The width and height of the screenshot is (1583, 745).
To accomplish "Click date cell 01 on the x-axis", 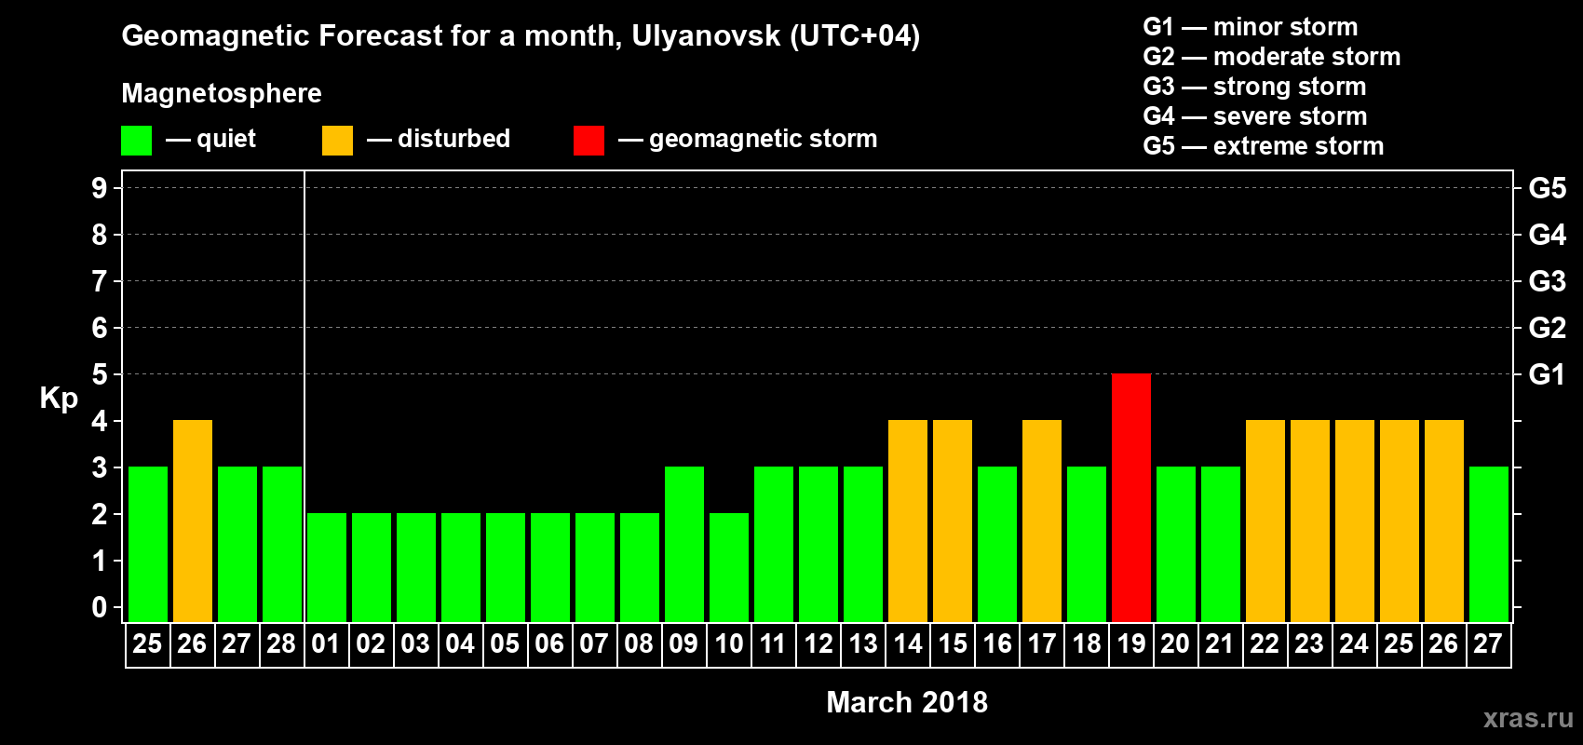I will (327, 644).
